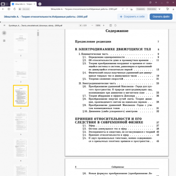Screen dimensions: 176x176
Task: Show document outline via sidebar outline icon
Action: [x=4, y=40]
